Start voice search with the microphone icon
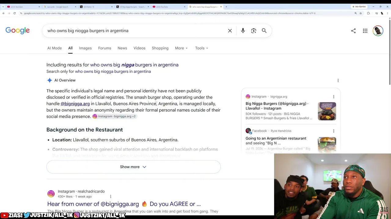 243,31
